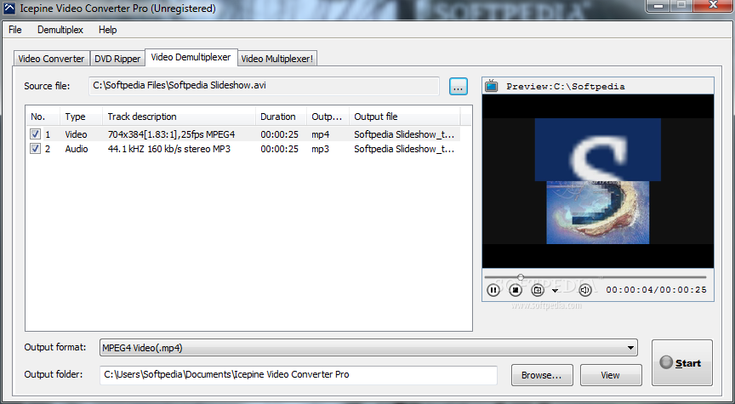Screen dimensions: 735x404
Task: Click the Audio row output file name
Action: [x=404, y=149]
